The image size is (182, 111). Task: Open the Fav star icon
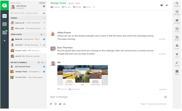click(177, 55)
